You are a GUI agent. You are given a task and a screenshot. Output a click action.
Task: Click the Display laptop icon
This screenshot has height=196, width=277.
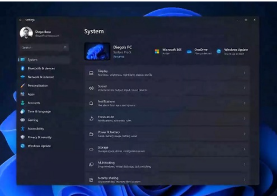tap(91, 73)
